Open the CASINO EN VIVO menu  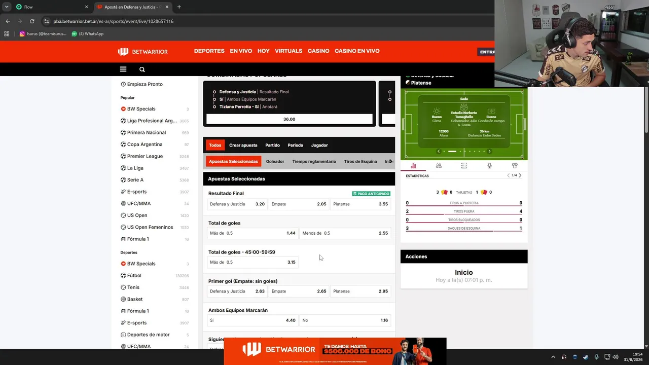point(357,51)
